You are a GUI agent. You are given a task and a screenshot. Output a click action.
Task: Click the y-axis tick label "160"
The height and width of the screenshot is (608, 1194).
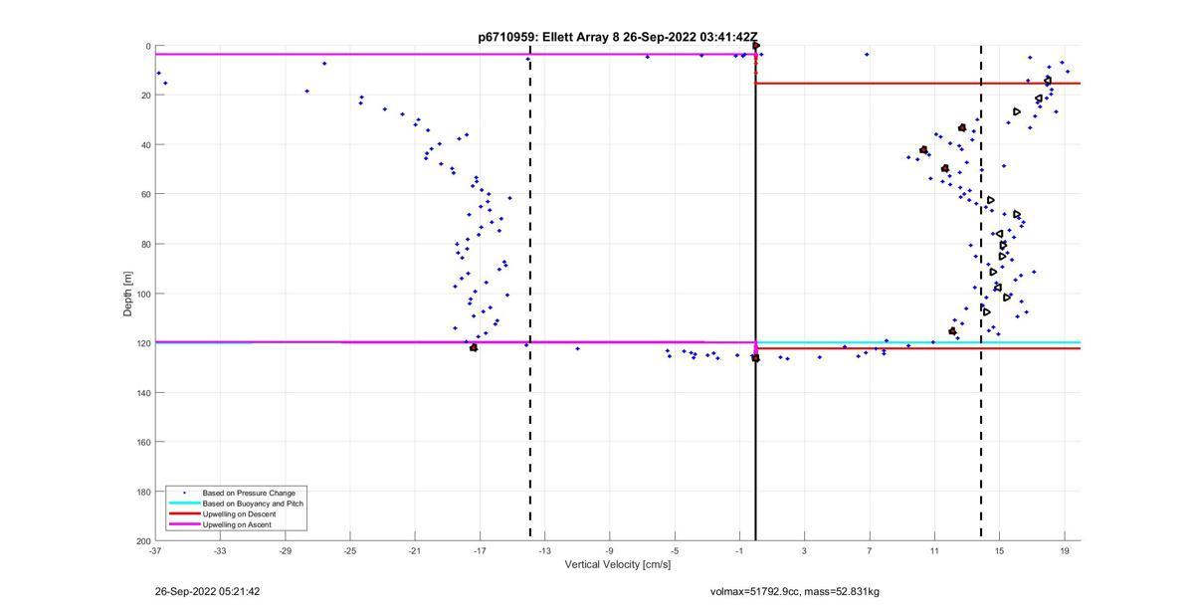coord(143,442)
